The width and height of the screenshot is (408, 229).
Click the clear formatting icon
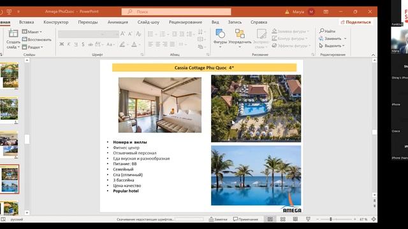138,34
